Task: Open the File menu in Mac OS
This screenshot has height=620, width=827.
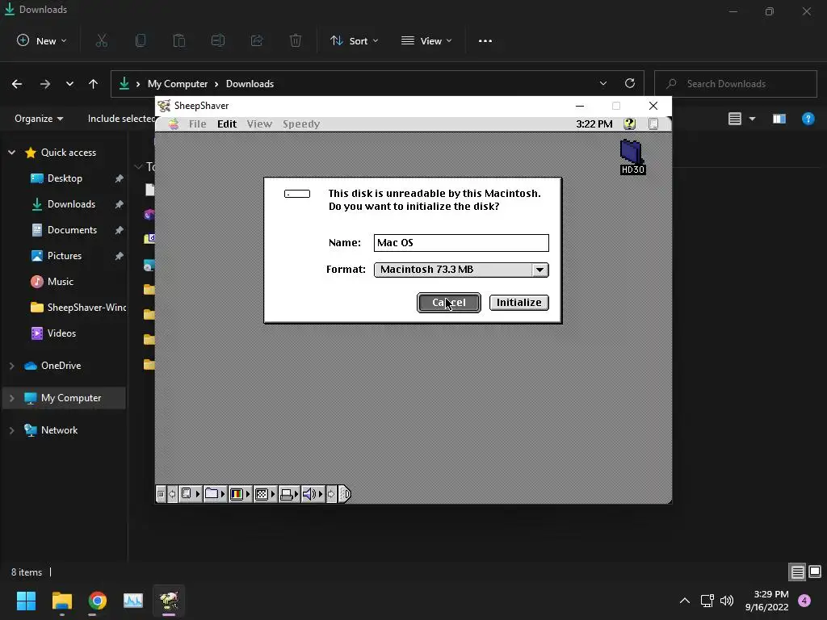Action: tap(197, 124)
